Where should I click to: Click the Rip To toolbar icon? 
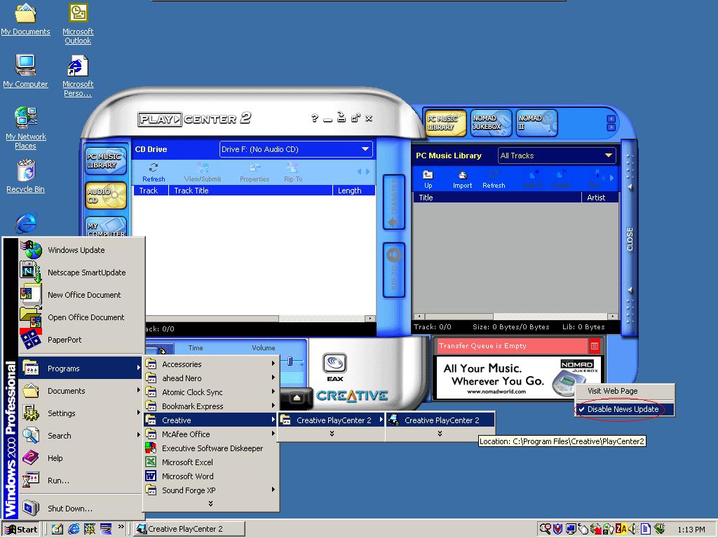coord(292,168)
